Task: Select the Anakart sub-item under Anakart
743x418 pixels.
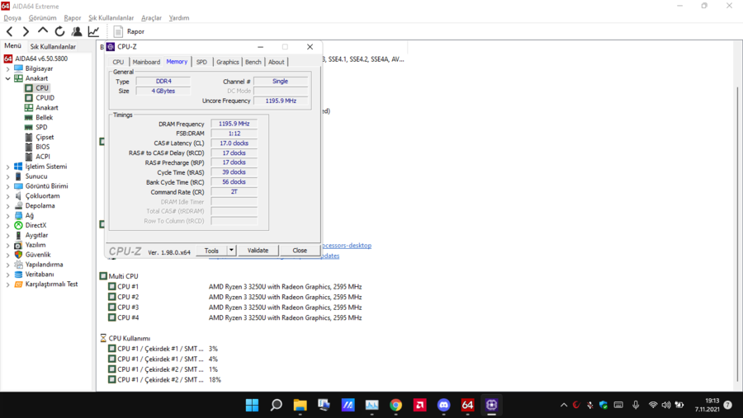Action: (x=47, y=107)
